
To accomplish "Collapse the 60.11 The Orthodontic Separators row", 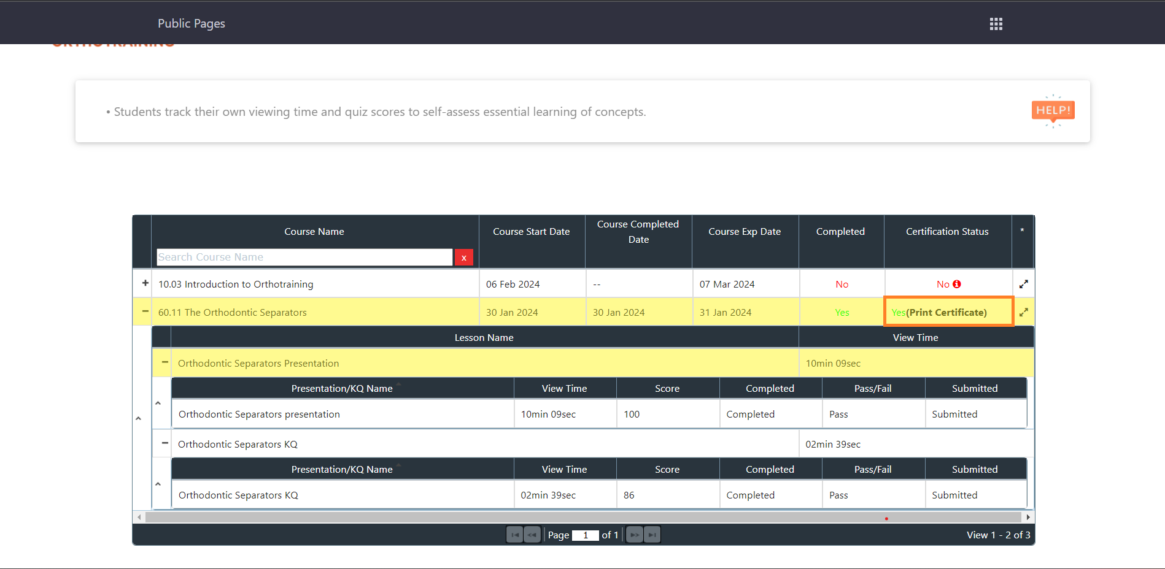I will click(145, 311).
